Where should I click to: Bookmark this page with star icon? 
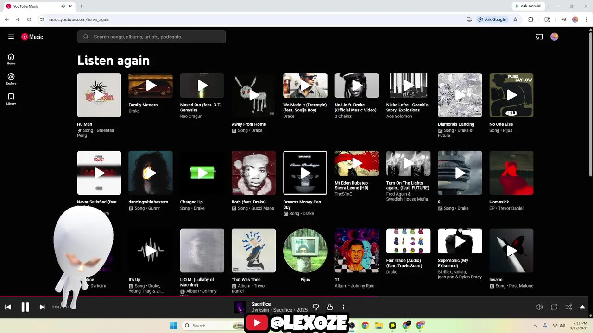(515, 19)
